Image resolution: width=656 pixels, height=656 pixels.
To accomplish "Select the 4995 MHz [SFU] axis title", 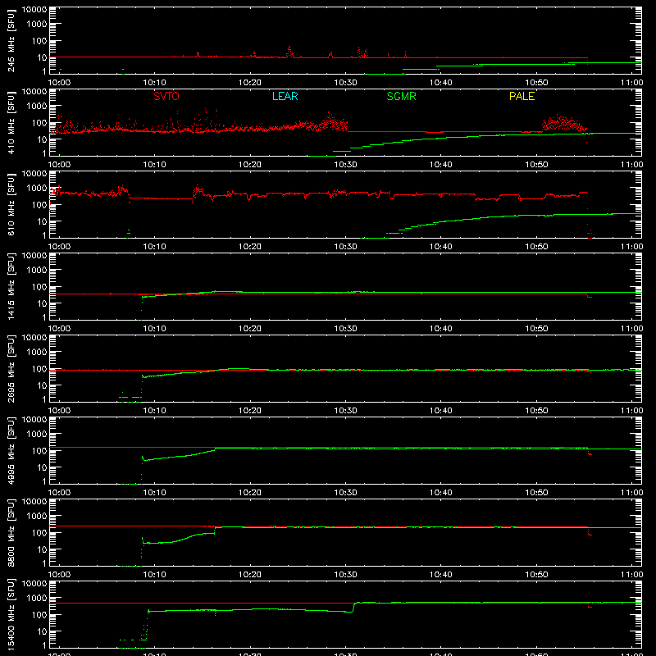I will [11, 450].
